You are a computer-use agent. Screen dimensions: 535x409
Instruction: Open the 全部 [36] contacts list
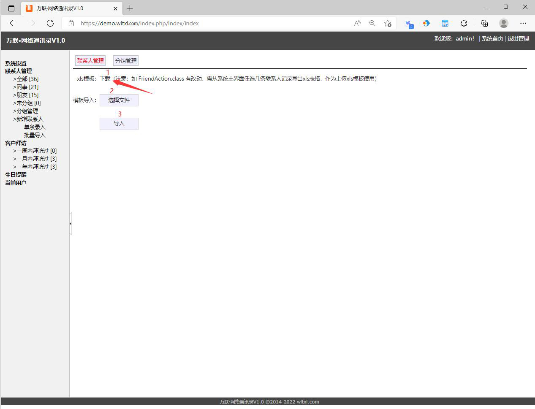26,79
